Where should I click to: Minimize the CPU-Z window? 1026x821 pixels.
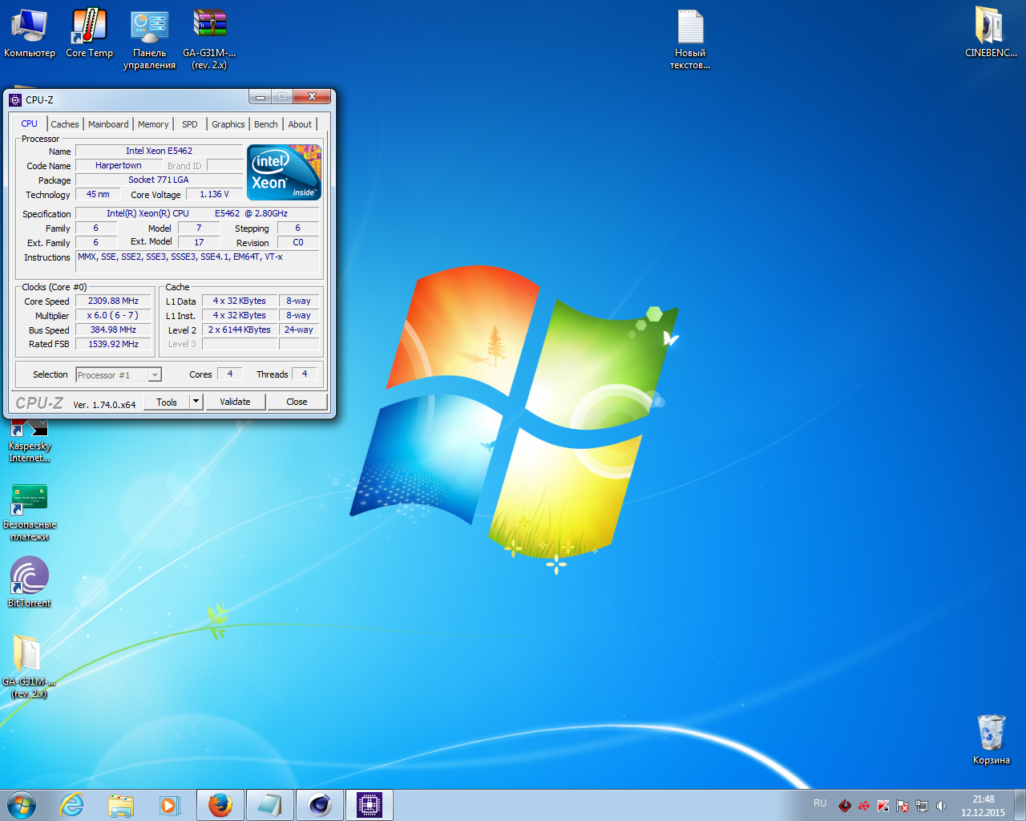point(260,97)
